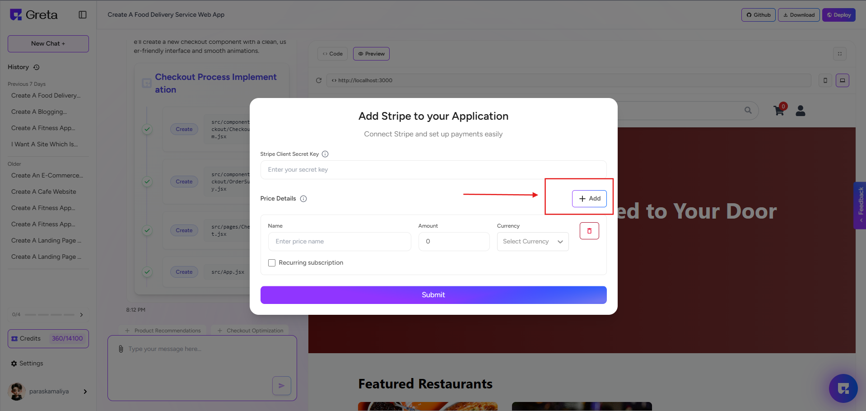This screenshot has width=866, height=411.
Task: Click the New Chat + button
Action: coord(48,44)
